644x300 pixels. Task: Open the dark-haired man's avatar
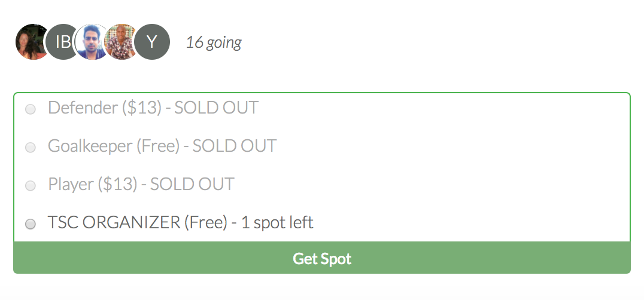point(92,42)
